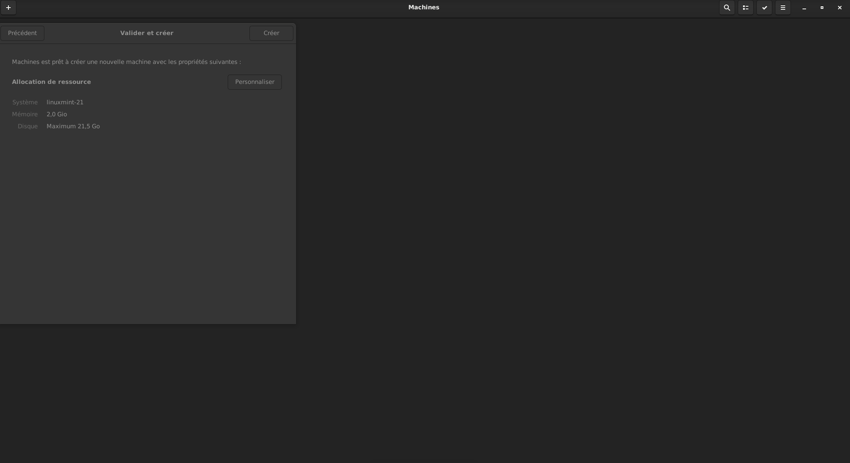
Task: Go back with the Précédent button
Action: pyautogui.click(x=22, y=33)
